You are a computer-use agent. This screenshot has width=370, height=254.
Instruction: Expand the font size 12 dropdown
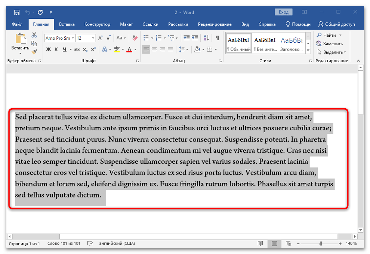(93, 38)
